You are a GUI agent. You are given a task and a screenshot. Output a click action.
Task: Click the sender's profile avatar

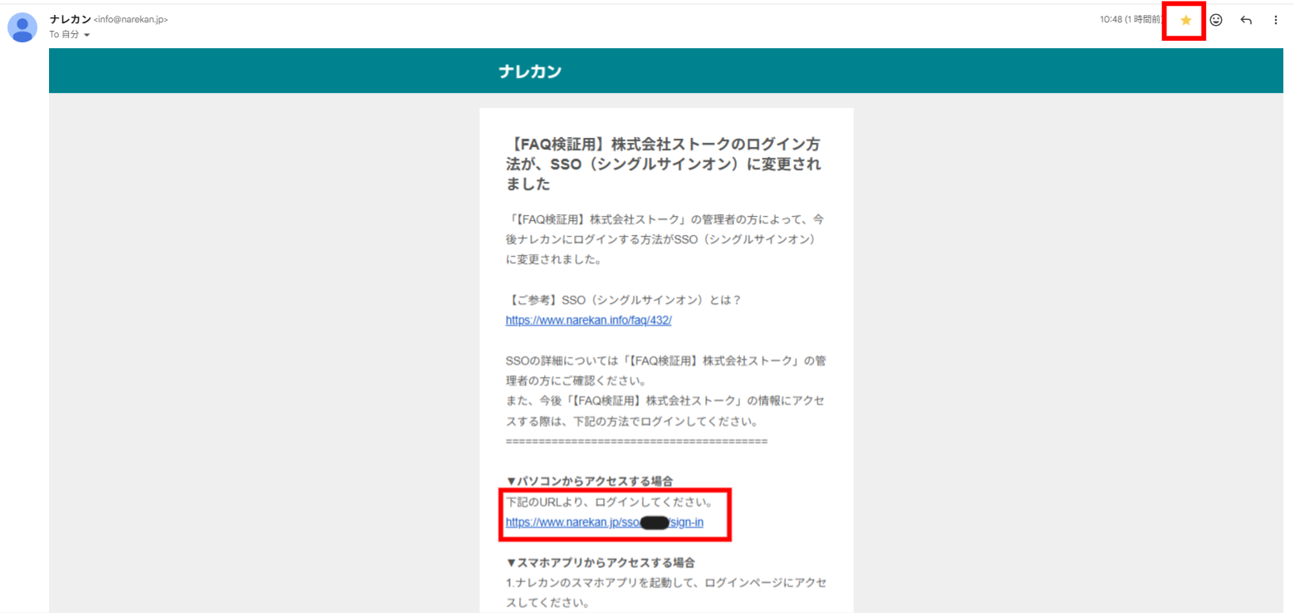(22, 27)
